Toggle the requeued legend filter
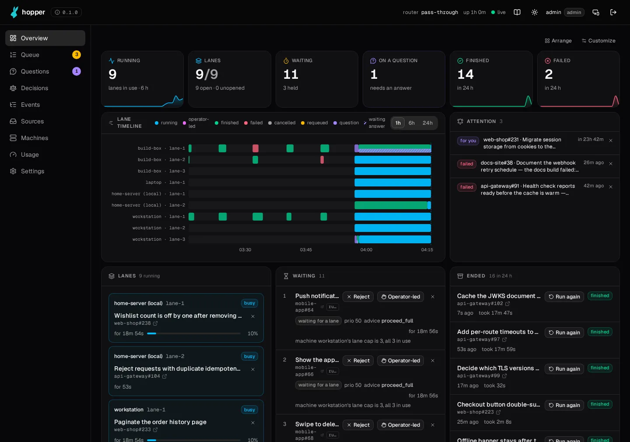The width and height of the screenshot is (630, 442). tap(315, 123)
